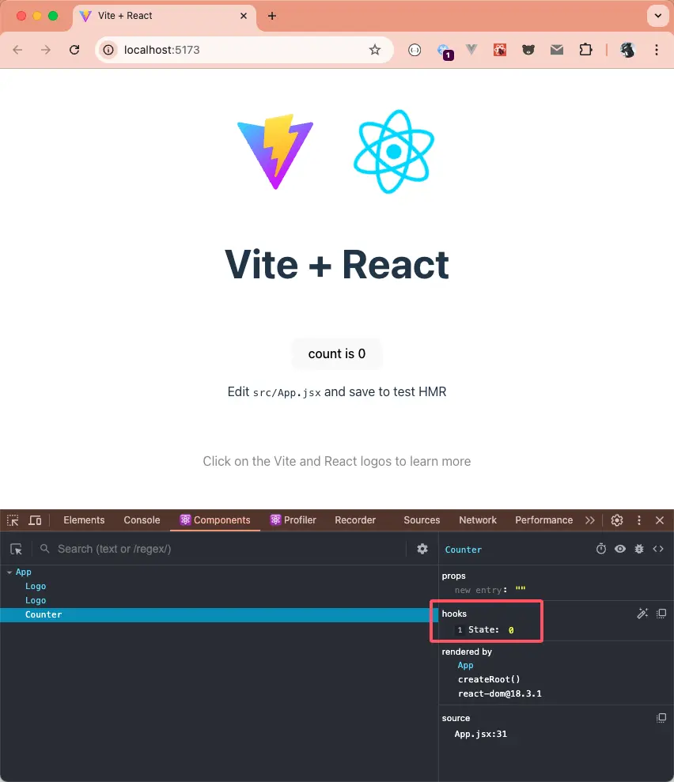Click the circular braces extension icon
The width and height of the screenshot is (674, 782).
coord(415,50)
